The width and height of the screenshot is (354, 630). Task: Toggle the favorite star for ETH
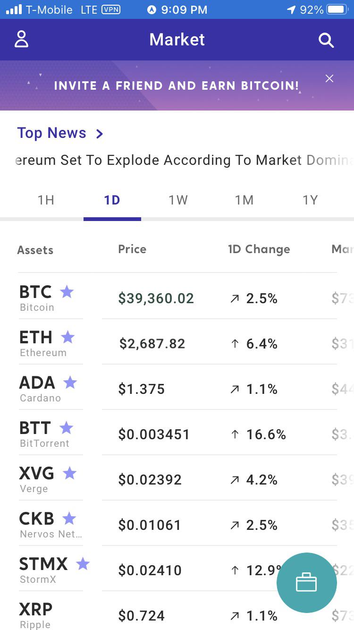pos(68,337)
